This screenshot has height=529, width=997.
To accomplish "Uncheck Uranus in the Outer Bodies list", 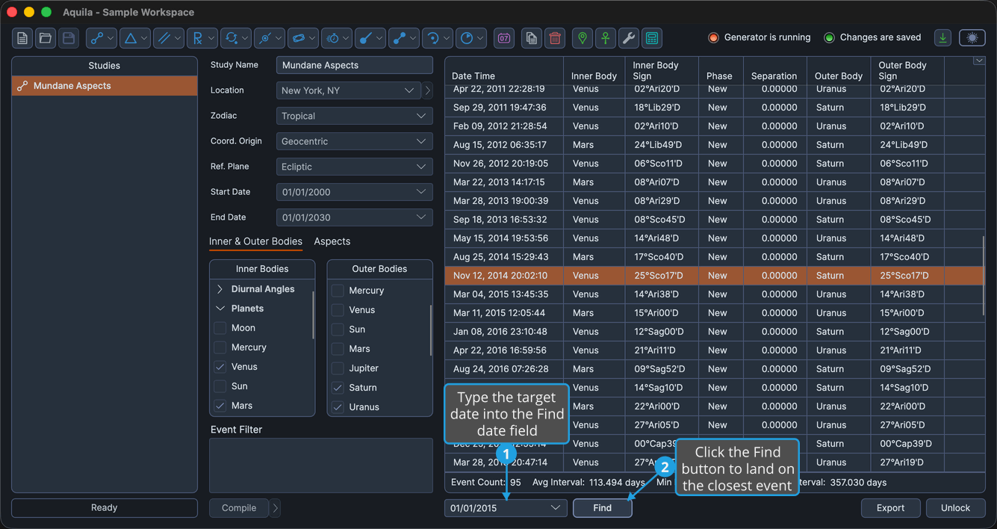I will [338, 407].
